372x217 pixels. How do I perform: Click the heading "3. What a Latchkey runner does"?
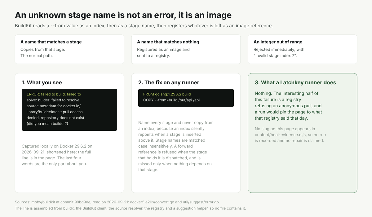295,82
